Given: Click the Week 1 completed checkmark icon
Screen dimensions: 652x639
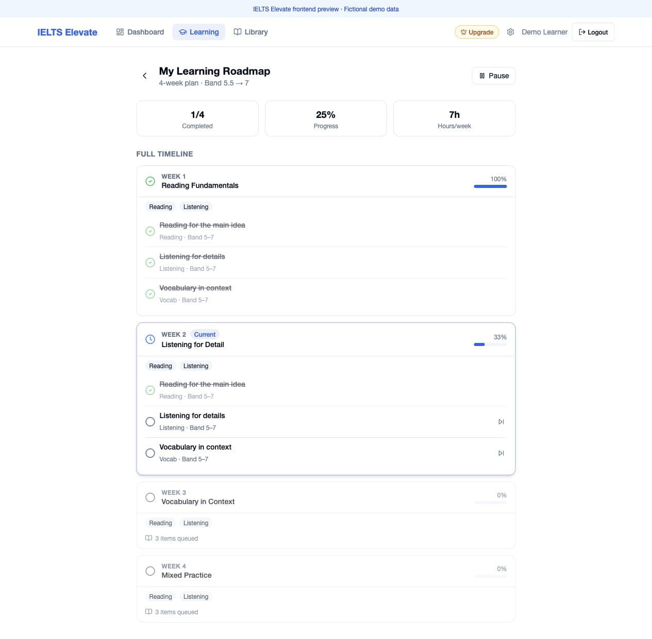Looking at the screenshot, I should (150, 181).
